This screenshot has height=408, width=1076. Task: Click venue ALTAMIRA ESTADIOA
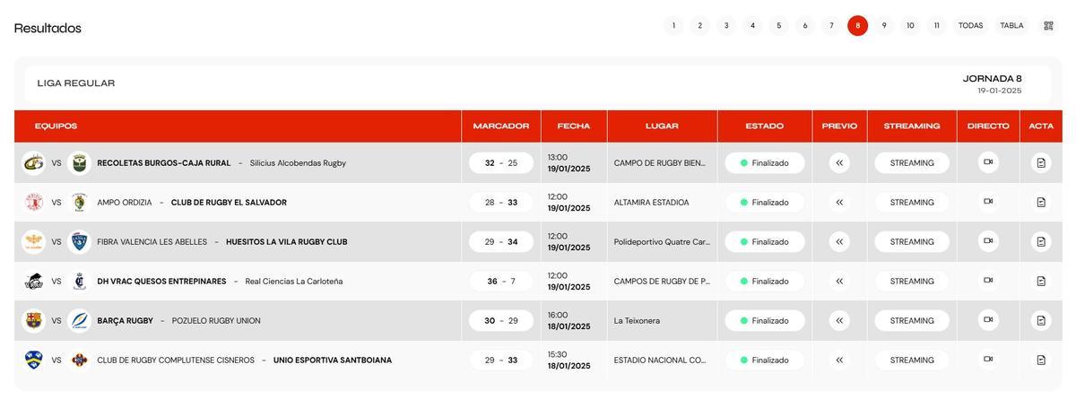click(x=652, y=203)
